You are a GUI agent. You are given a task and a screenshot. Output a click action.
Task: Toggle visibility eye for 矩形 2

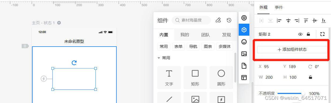tap(300, 34)
